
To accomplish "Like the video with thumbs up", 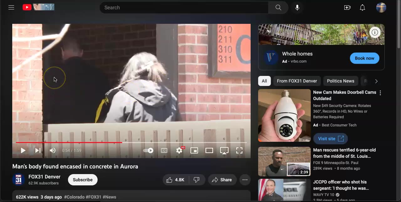I will click(175, 180).
